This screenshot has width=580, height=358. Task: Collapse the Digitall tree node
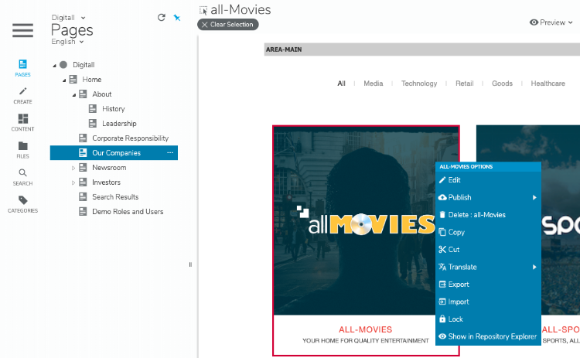point(54,66)
